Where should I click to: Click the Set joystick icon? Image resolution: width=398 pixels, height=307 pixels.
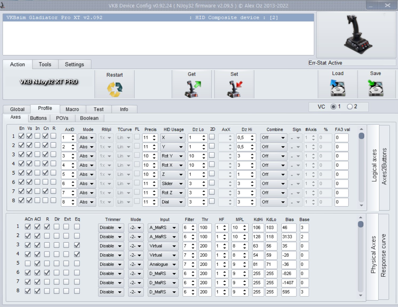[x=234, y=89]
